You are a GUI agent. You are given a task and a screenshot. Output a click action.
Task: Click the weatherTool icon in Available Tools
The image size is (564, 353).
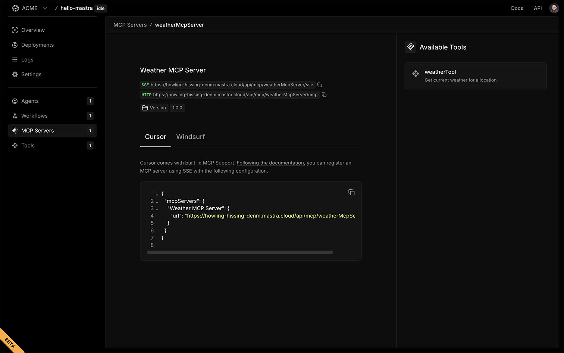tap(416, 74)
